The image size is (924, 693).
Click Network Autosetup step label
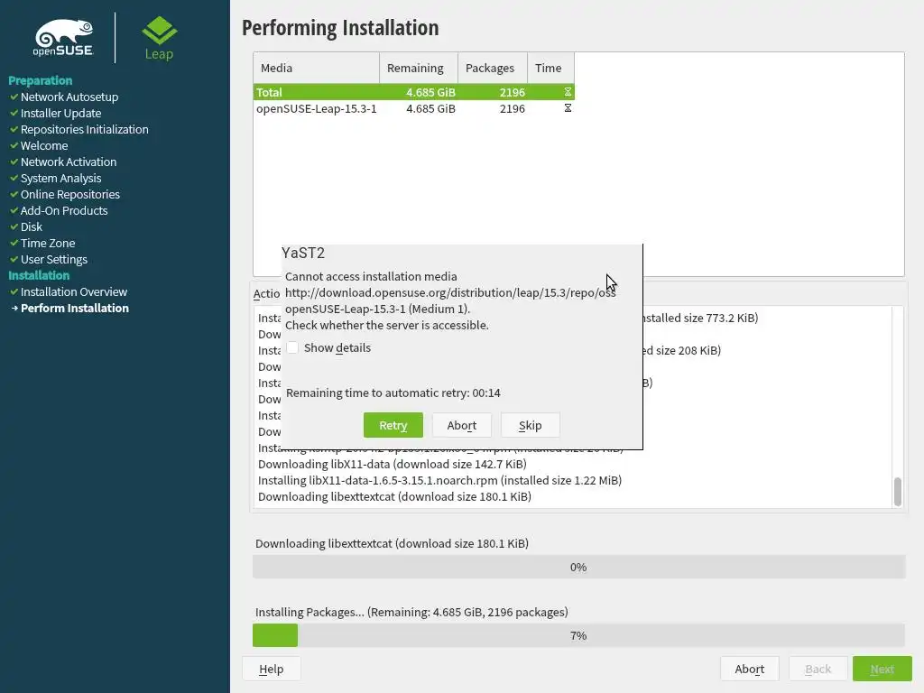tap(69, 97)
